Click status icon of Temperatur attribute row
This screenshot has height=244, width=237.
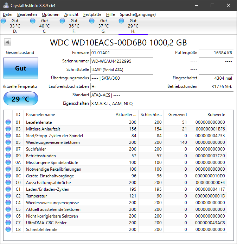(8, 196)
